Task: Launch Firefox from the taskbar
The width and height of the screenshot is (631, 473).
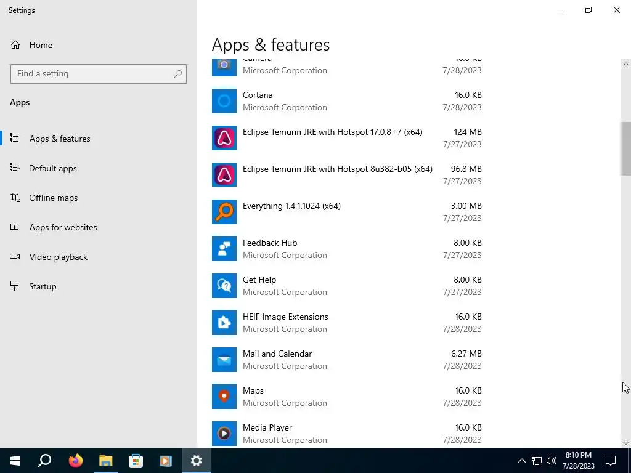Action: 75,461
